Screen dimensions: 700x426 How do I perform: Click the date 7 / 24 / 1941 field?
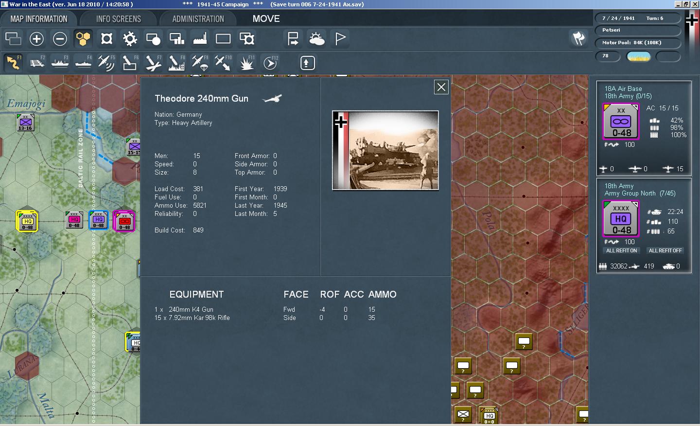click(x=637, y=18)
